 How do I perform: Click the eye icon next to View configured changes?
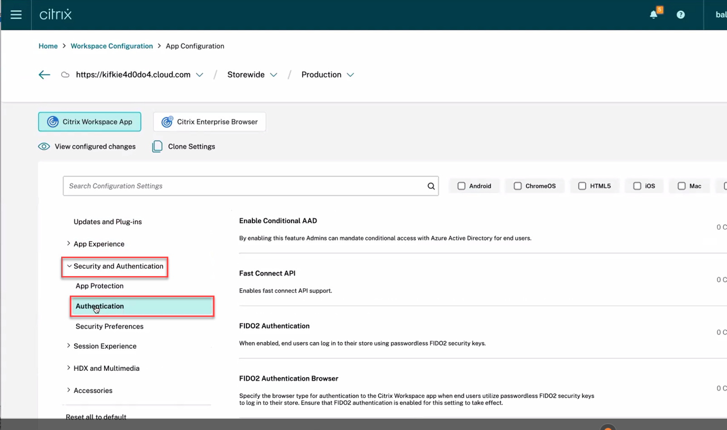point(44,146)
